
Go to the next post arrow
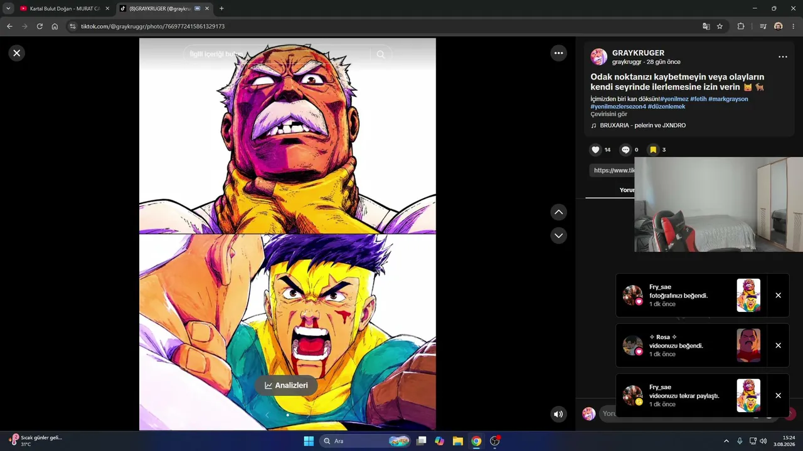(559, 236)
